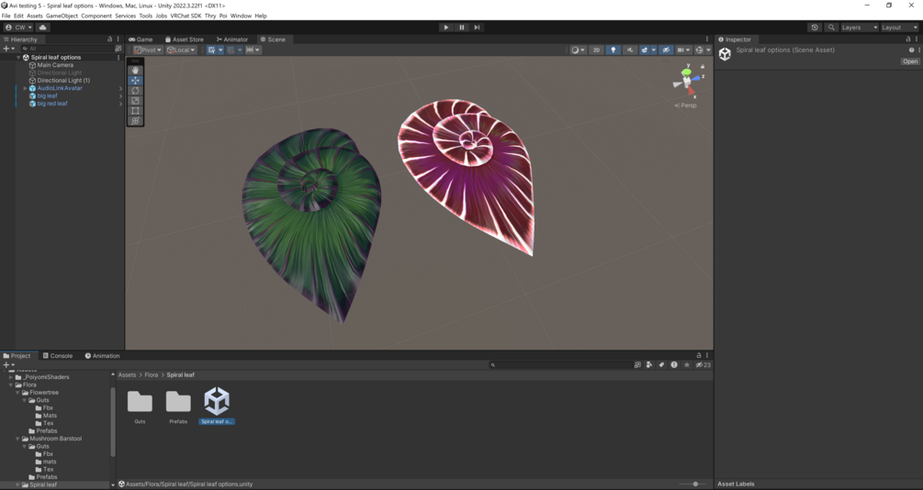Open big leaf prefab chevron
The width and height of the screenshot is (923, 490).
[120, 95]
